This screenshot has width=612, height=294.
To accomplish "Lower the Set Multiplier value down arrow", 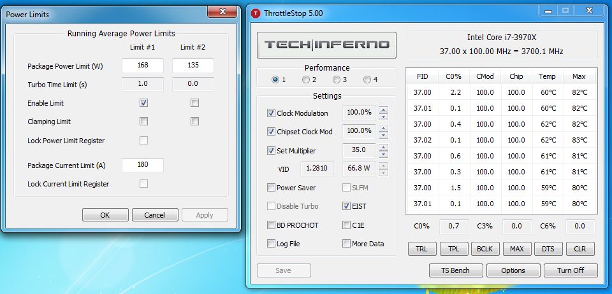I will (383, 154).
